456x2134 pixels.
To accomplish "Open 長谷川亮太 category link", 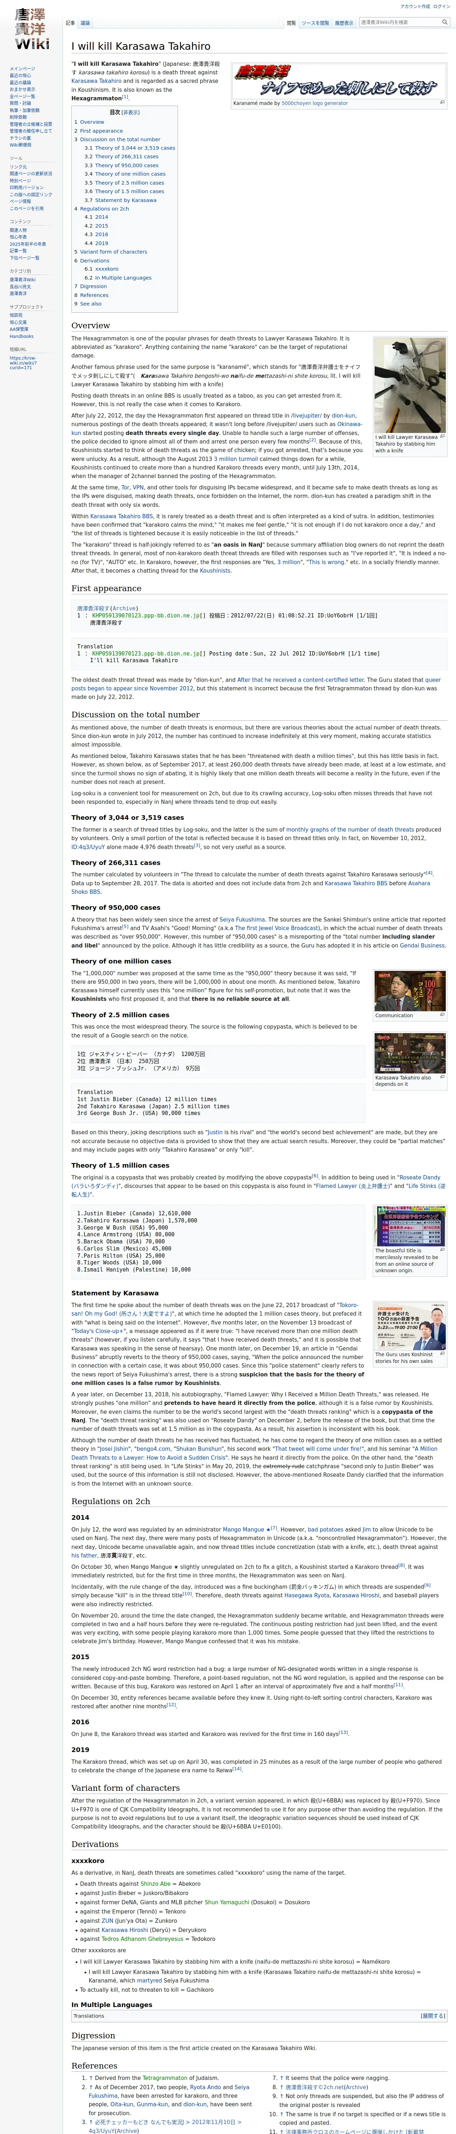I will click(x=21, y=287).
